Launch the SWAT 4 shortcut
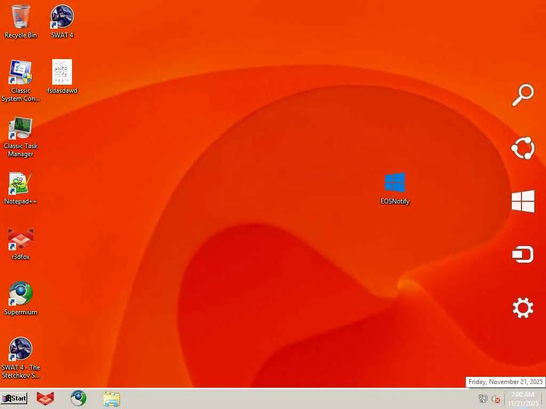This screenshot has height=409, width=546. [x=62, y=21]
